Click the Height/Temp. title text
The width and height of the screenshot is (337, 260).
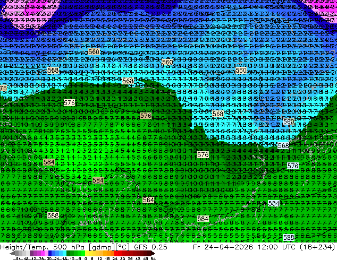(25, 247)
